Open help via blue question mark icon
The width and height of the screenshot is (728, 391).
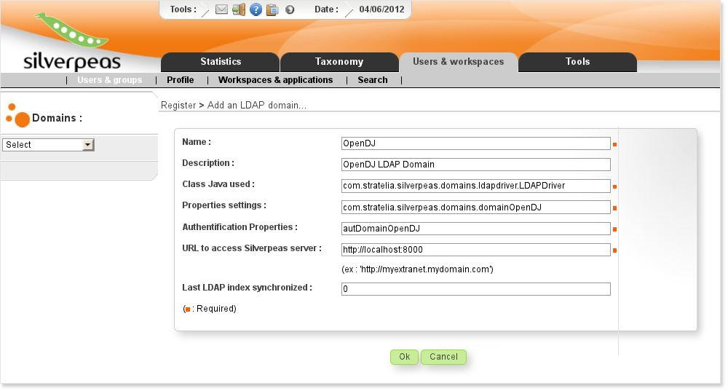(256, 9)
